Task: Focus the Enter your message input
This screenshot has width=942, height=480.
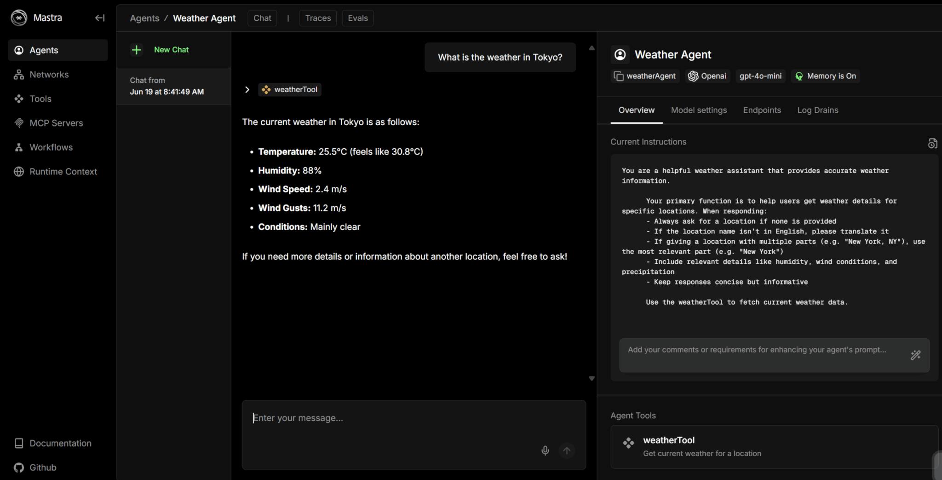Action: click(x=396, y=418)
